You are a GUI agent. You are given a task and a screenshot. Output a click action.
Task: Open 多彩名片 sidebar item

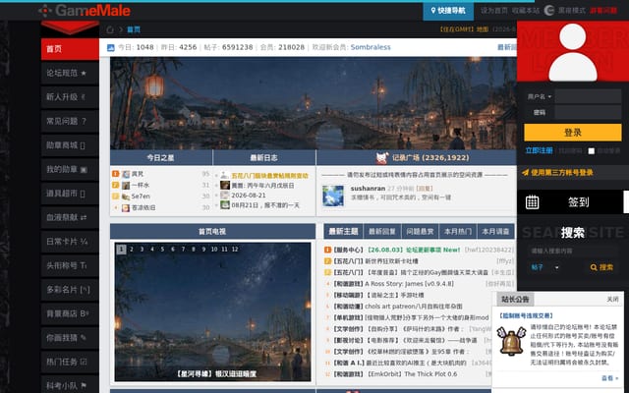coord(70,290)
